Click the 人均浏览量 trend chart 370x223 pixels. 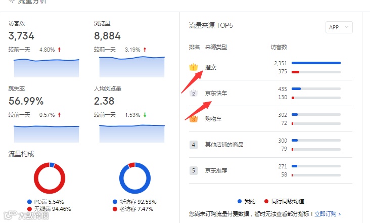(132, 133)
